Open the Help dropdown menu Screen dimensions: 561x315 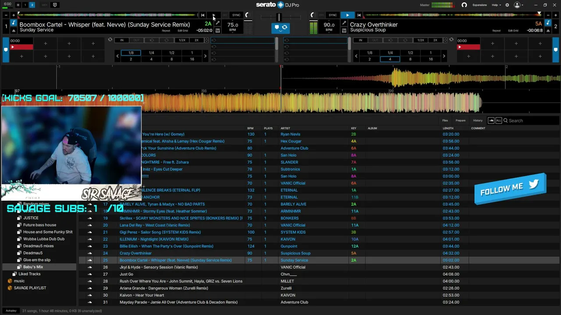[x=496, y=5]
